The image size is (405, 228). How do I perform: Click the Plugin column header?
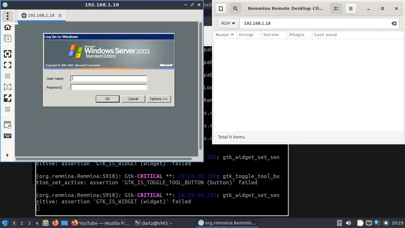click(299, 35)
